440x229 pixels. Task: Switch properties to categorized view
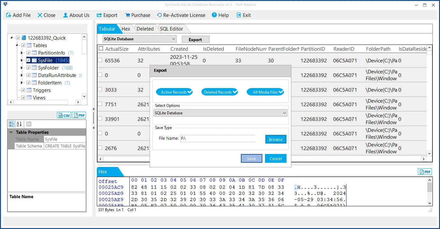(11, 124)
